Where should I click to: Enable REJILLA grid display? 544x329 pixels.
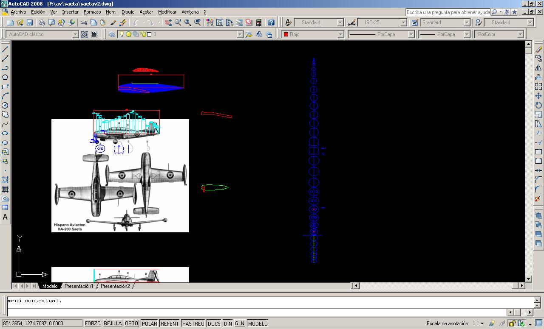(113, 323)
